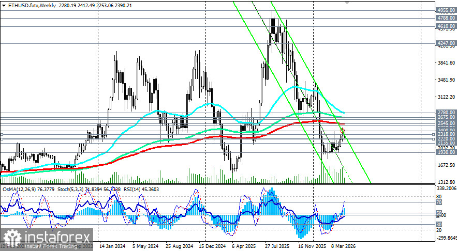Click the 15 Dec 2024 date label
The image size is (457, 251).
(x=213, y=246)
